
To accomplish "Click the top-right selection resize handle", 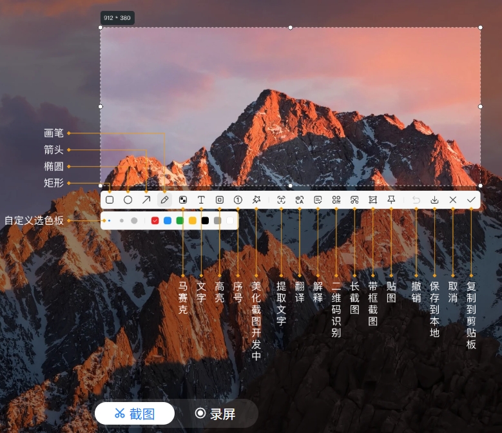I will click(x=481, y=28).
